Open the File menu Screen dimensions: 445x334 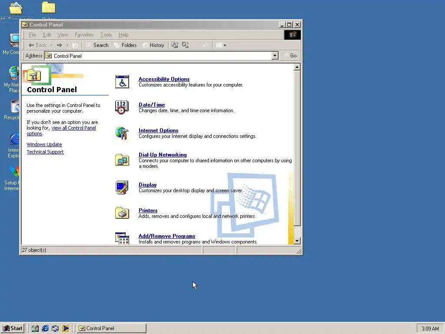[x=33, y=35]
